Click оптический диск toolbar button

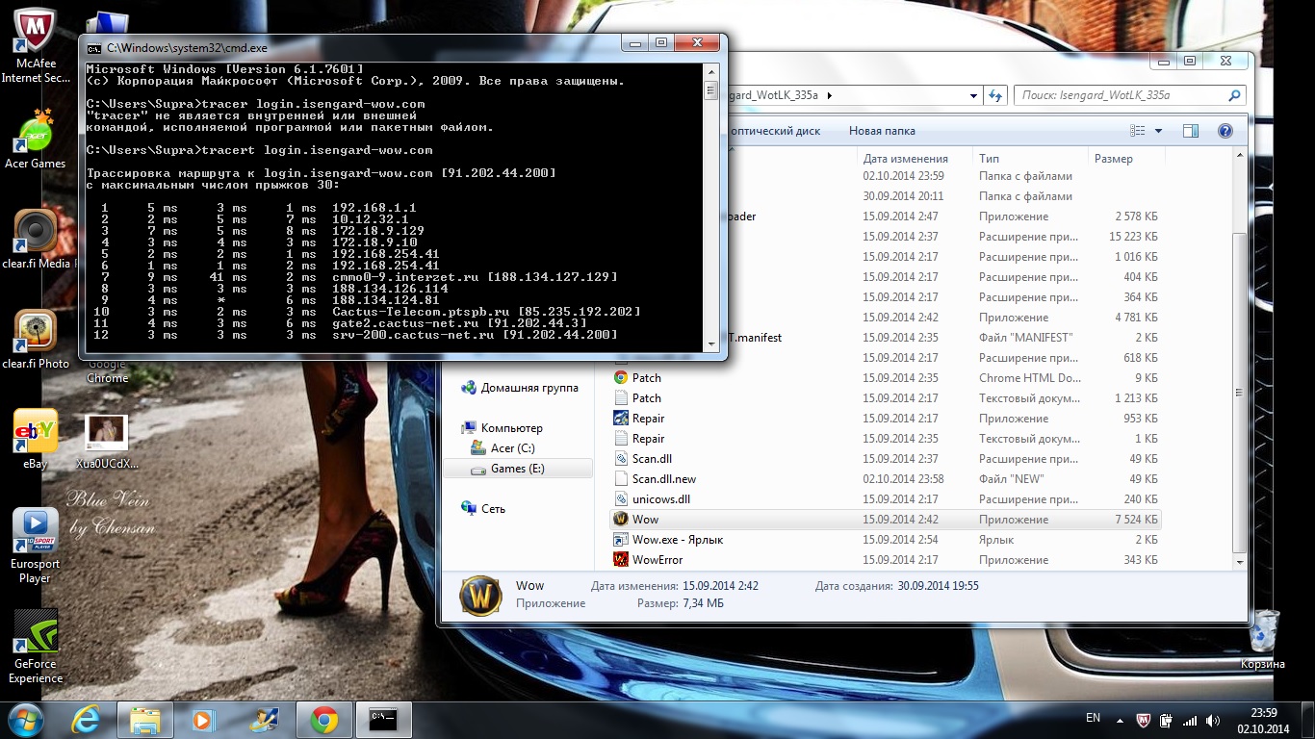[775, 131]
